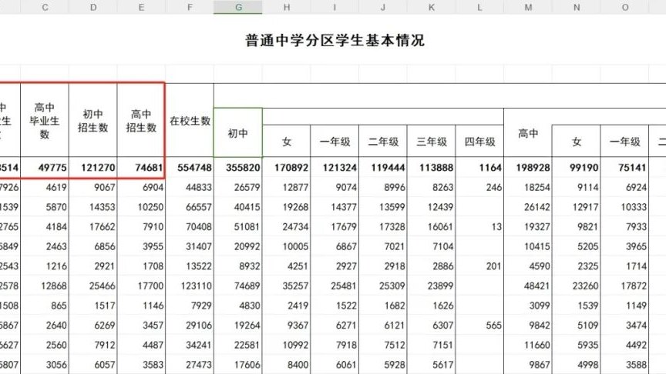666x374 pixels.
Task: Select the total cell 198928
Action: click(x=528, y=168)
